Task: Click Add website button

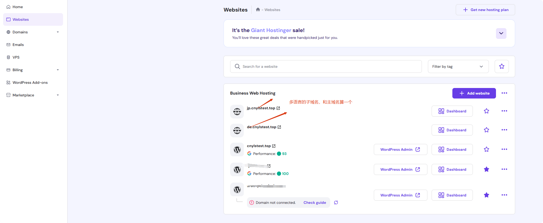Action: 474,93
